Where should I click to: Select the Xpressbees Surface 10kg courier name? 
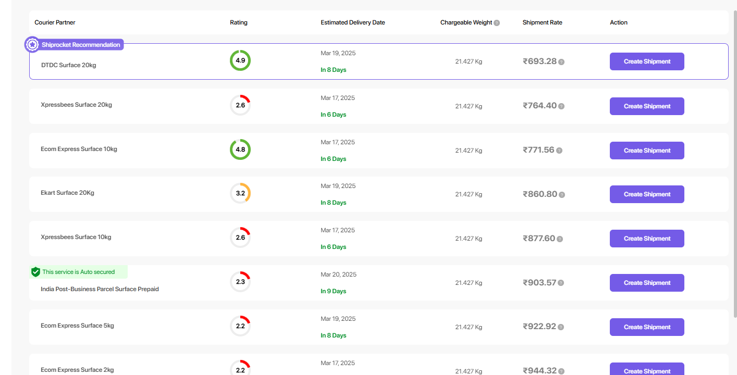[x=76, y=237]
